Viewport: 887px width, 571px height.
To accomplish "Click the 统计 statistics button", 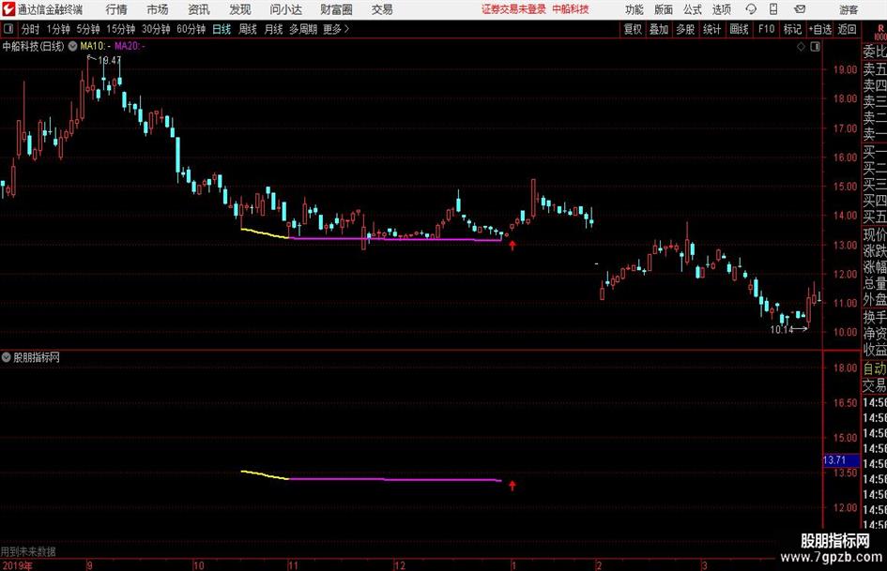I will tap(711, 29).
